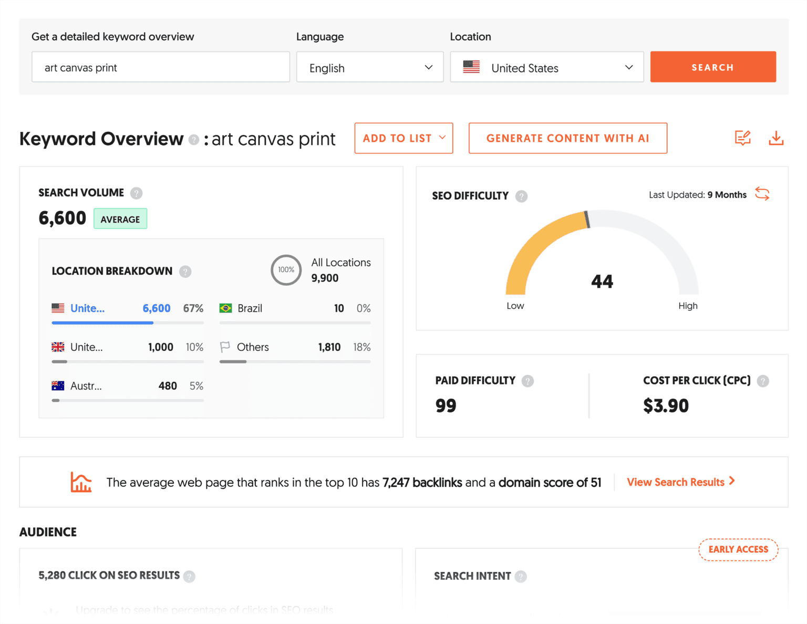Image resolution: width=807 pixels, height=624 pixels.
Task: Open the Location Breakdown help tooltip
Action: click(x=185, y=272)
